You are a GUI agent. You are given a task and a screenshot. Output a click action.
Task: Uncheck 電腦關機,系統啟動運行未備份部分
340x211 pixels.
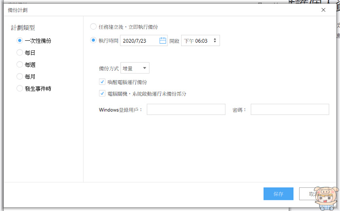102,94
